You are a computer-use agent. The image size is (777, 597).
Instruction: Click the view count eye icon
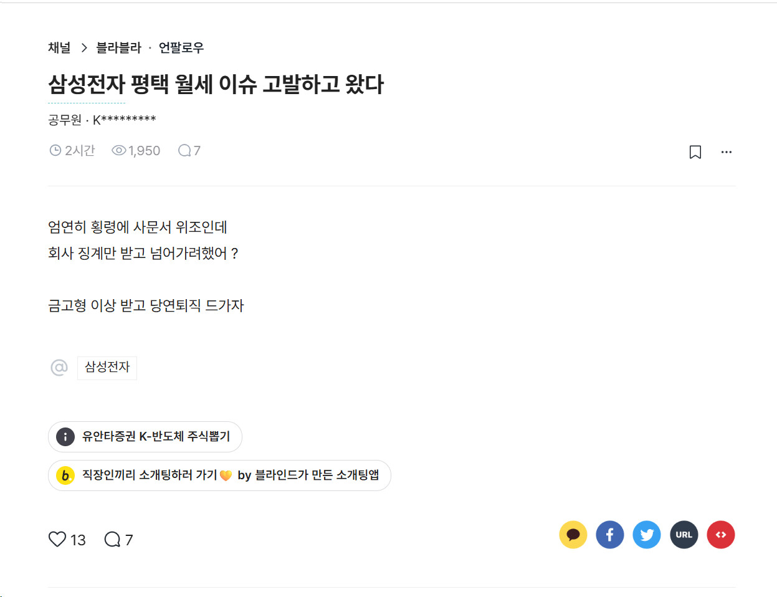(118, 151)
